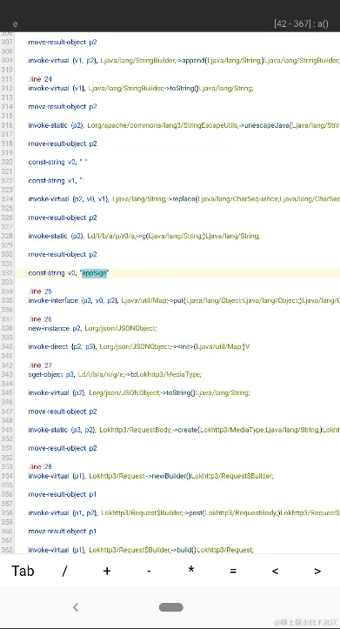
Task: Insert a slash from the symbol bar
Action: pos(64,571)
